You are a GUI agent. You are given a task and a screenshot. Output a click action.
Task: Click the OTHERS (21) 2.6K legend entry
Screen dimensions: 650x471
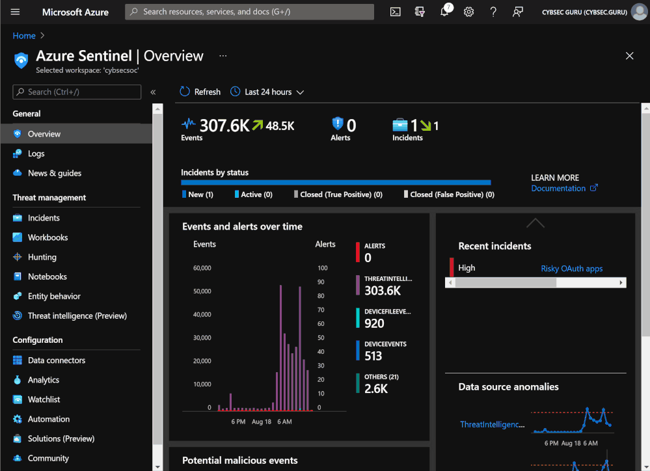click(x=377, y=384)
